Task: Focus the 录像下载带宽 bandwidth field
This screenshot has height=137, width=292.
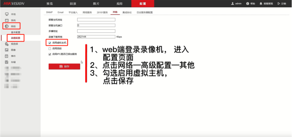Action: click(x=96, y=37)
